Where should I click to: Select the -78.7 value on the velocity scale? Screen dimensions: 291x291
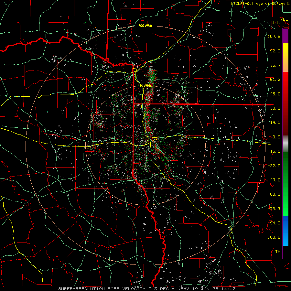click(274, 209)
